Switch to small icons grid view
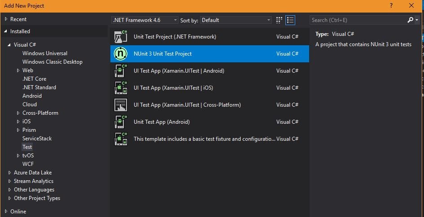The height and width of the screenshot is (217, 424). point(279,20)
